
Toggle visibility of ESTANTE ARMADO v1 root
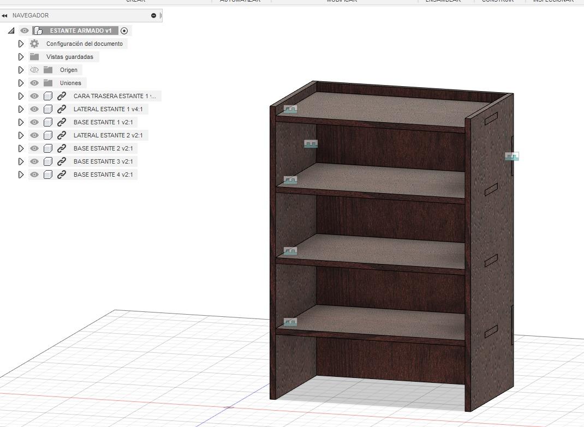25,31
